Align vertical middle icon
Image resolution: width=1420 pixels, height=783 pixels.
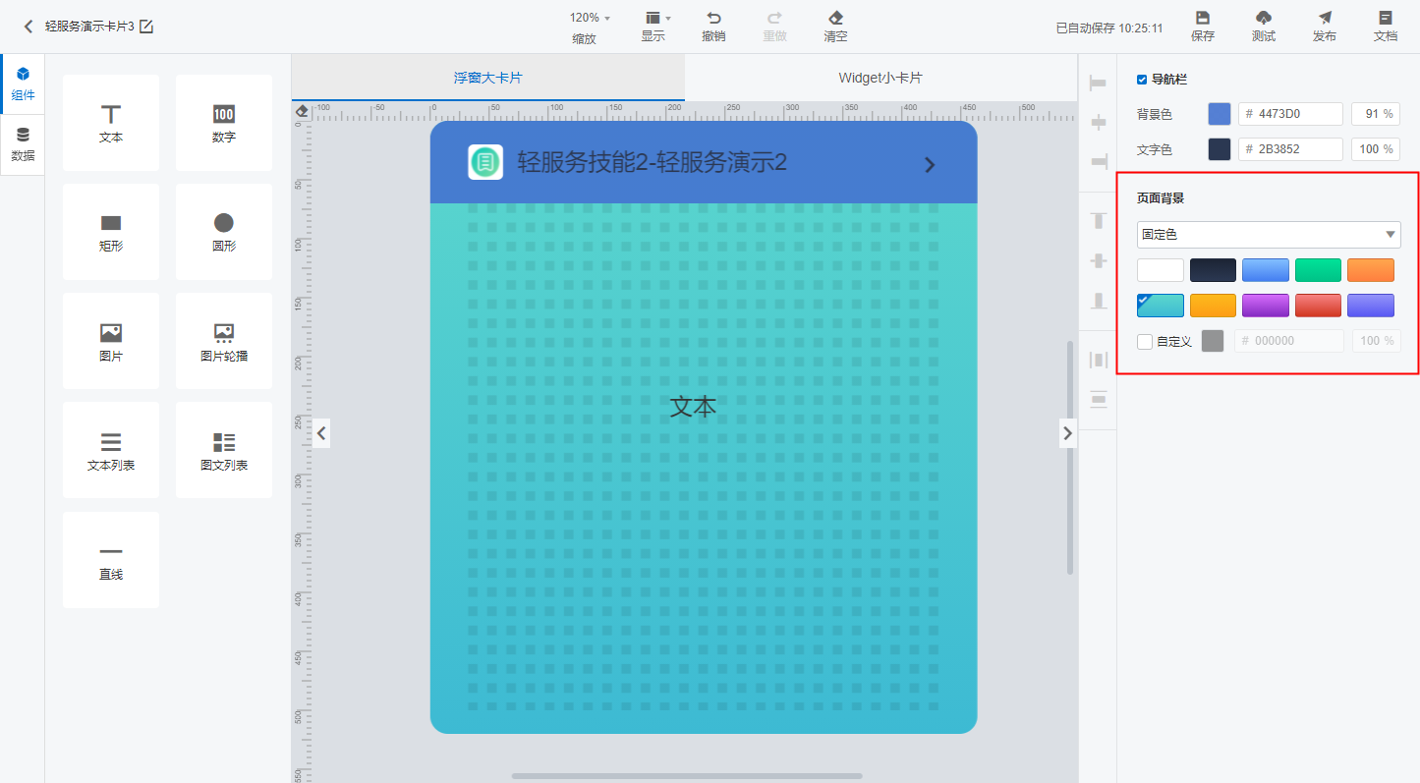pos(1098,261)
